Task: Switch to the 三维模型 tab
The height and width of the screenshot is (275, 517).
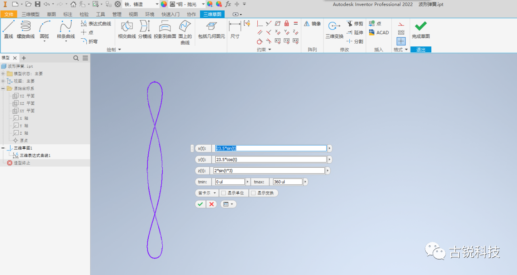Action: [31, 14]
